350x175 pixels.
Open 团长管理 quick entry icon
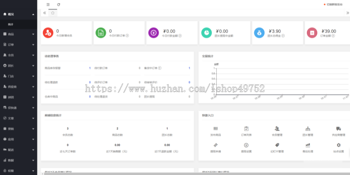point(308,129)
